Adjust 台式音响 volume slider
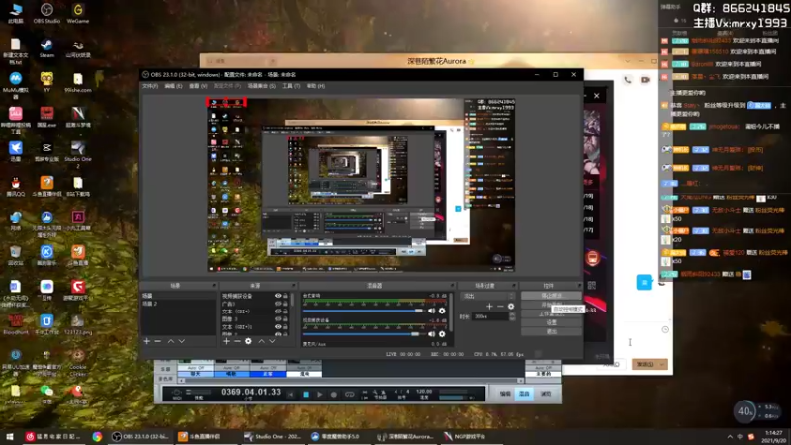 pyautogui.click(x=363, y=311)
